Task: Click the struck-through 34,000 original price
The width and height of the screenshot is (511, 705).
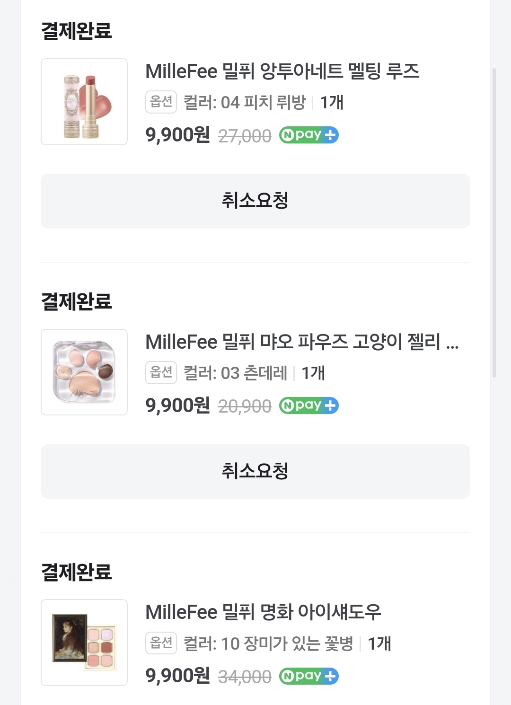Action: click(x=245, y=677)
